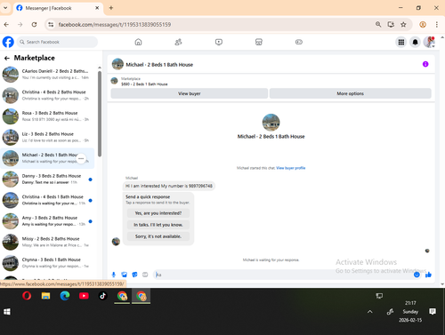
Task: Send quick reply 'Yes, are you interested?'
Action: (158, 213)
